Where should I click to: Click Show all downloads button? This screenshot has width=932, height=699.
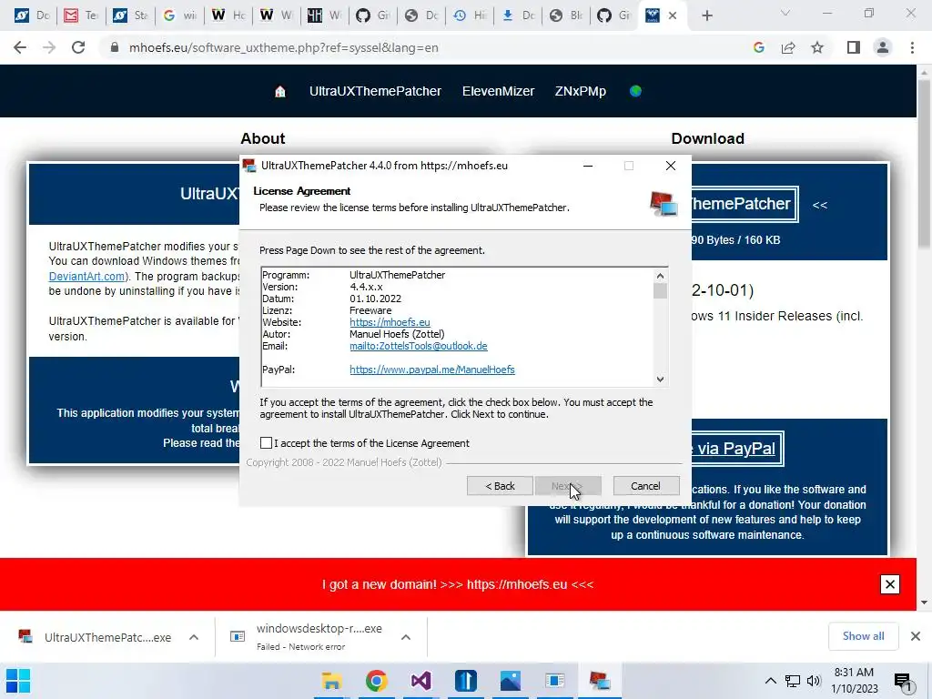(x=863, y=636)
